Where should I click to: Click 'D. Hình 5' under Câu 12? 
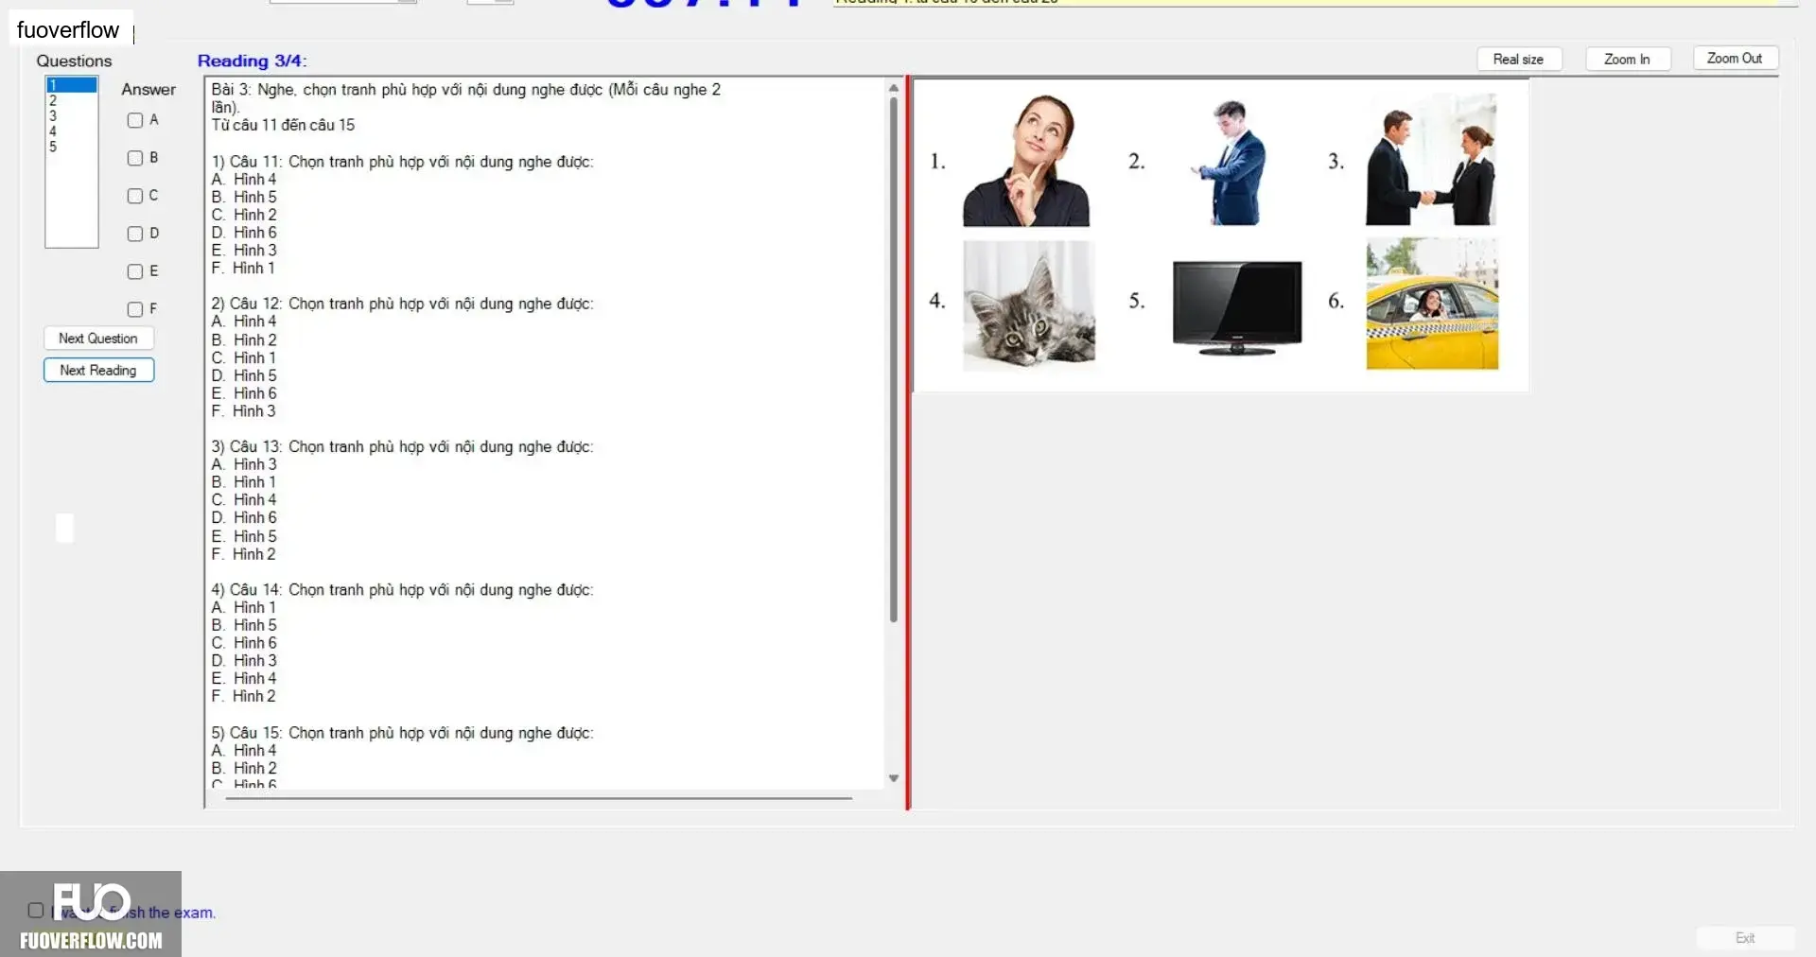(x=244, y=375)
